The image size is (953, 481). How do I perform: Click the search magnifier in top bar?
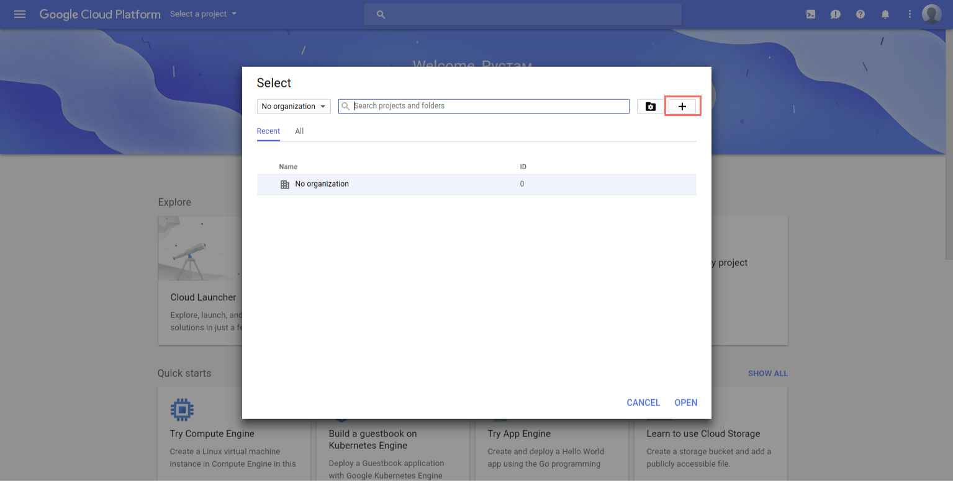pyautogui.click(x=381, y=14)
